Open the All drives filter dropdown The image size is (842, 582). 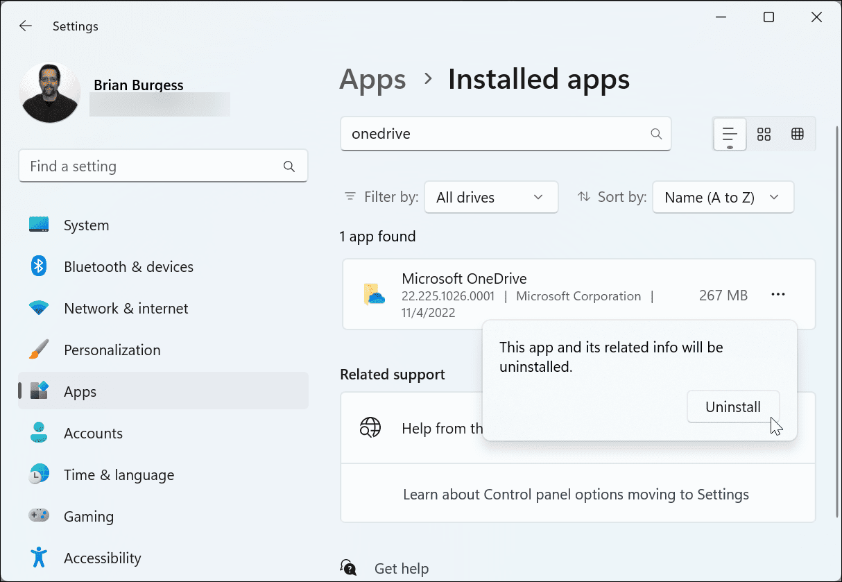(x=491, y=197)
